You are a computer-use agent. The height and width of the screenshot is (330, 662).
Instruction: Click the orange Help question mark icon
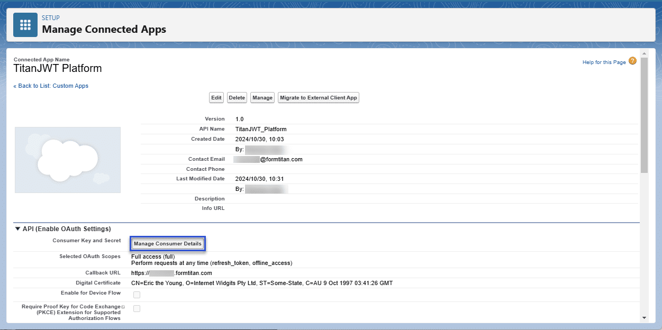[632, 61]
